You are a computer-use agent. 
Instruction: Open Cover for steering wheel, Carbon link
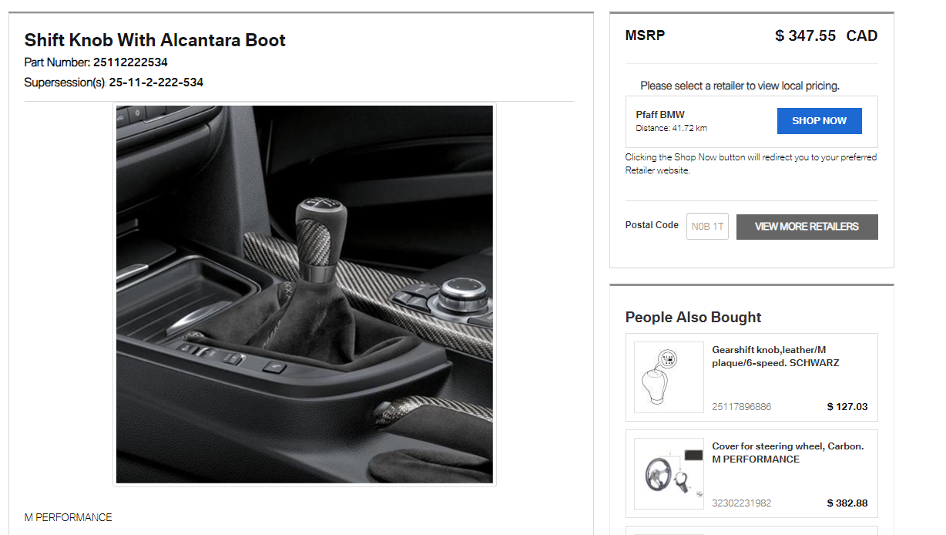pyautogui.click(x=788, y=453)
